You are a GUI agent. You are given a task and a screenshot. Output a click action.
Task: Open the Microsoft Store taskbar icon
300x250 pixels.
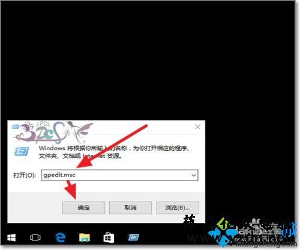point(109,237)
